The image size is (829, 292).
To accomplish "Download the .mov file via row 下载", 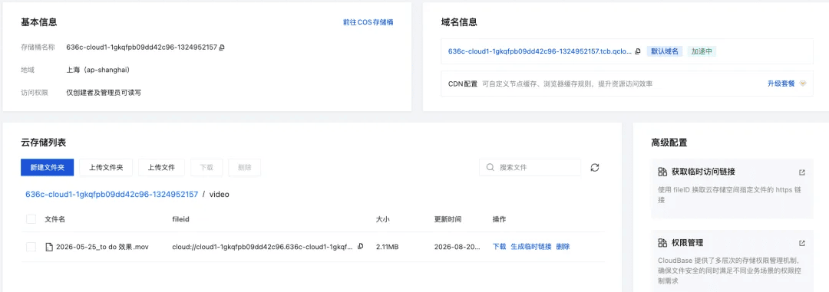I will coord(499,247).
